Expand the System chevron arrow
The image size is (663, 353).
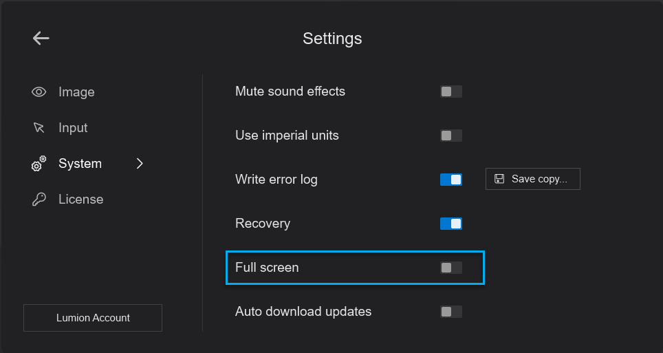point(140,164)
